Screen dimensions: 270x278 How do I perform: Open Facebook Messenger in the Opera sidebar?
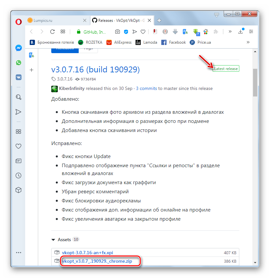click(x=19, y=48)
